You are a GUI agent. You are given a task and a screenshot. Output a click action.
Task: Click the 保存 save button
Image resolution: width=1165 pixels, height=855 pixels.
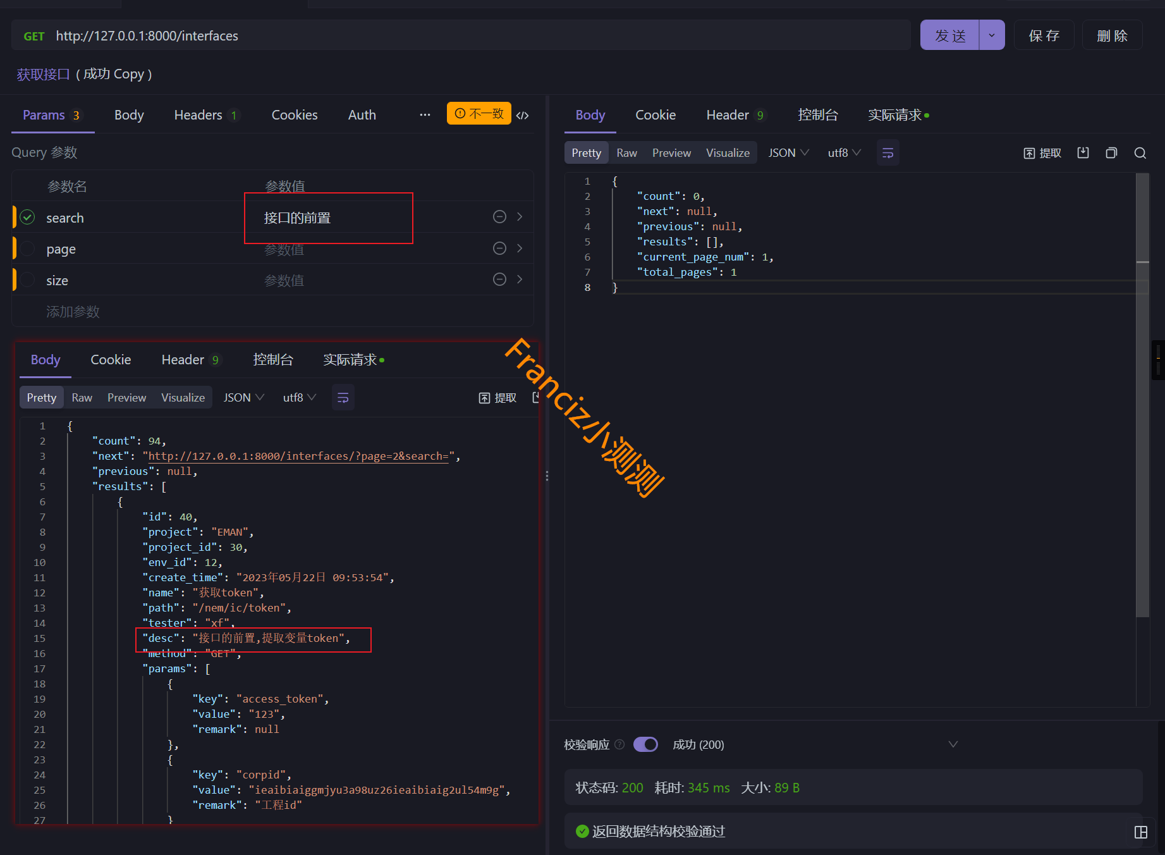click(x=1044, y=35)
